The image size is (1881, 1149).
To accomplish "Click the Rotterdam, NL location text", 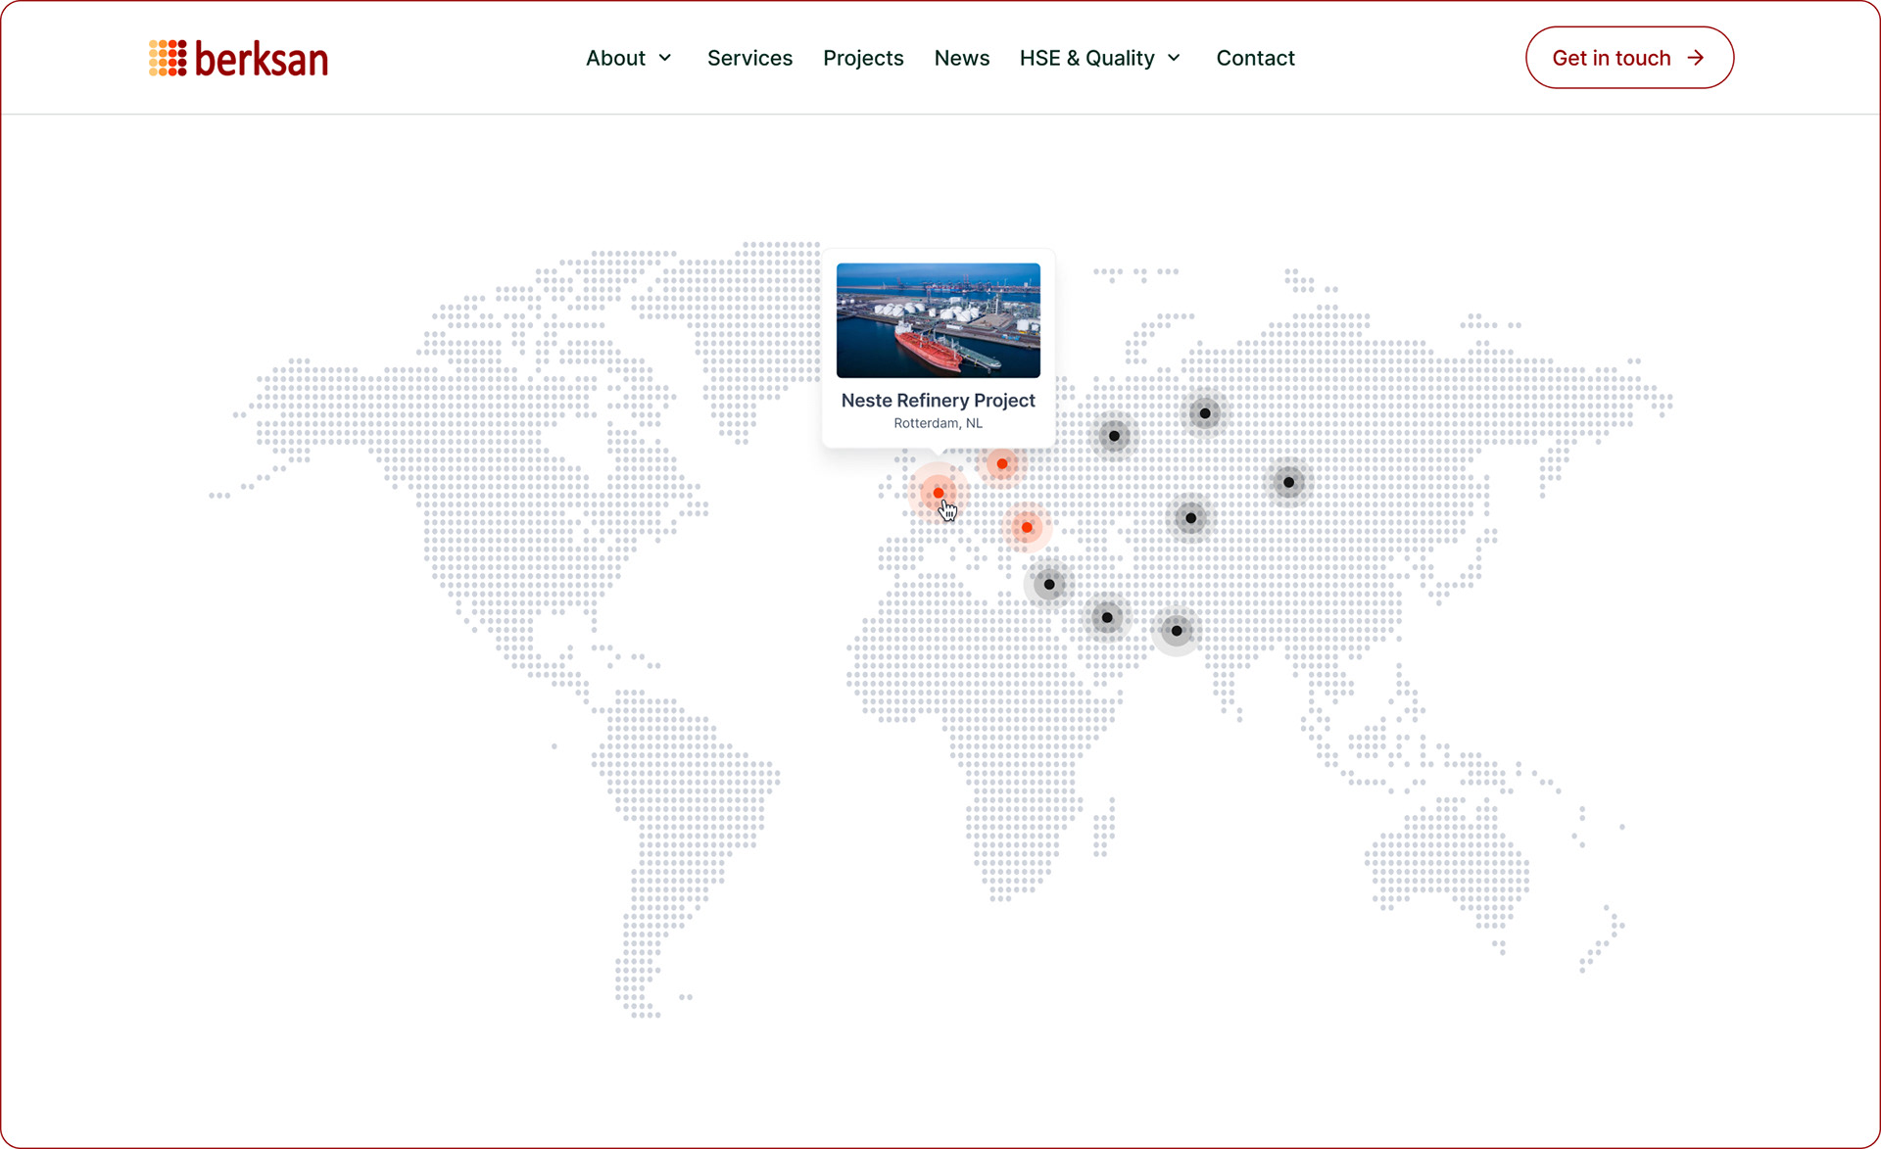I will [939, 423].
